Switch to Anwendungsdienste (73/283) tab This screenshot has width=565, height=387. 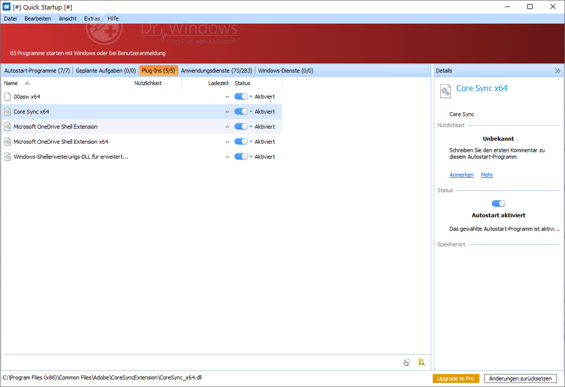point(216,71)
